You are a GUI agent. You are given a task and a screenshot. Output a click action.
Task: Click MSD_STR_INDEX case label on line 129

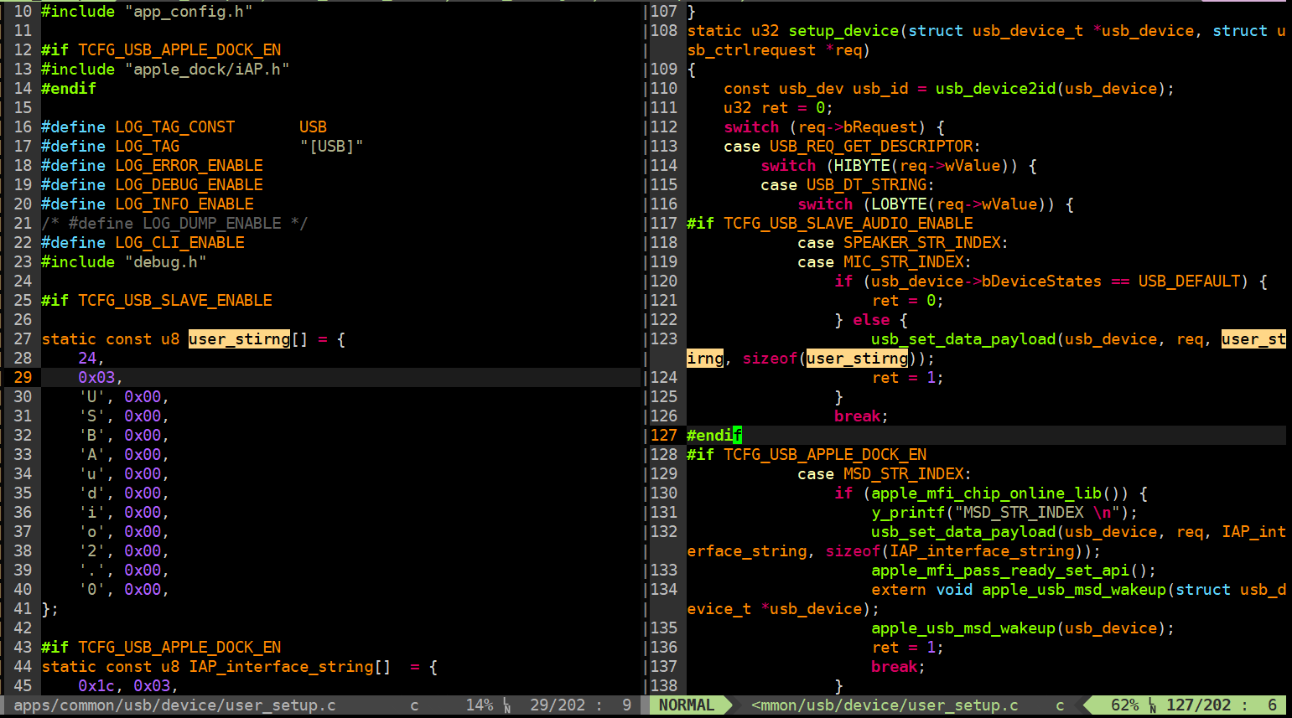pos(903,474)
